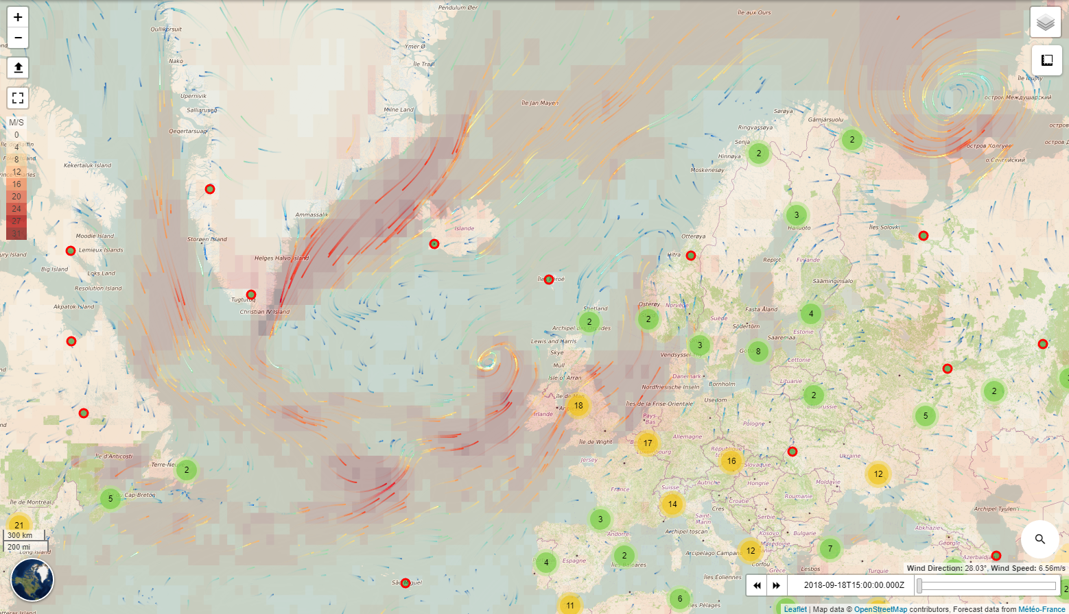Open the Leaflet attribution link
Image resolution: width=1069 pixels, height=614 pixels.
(795, 609)
